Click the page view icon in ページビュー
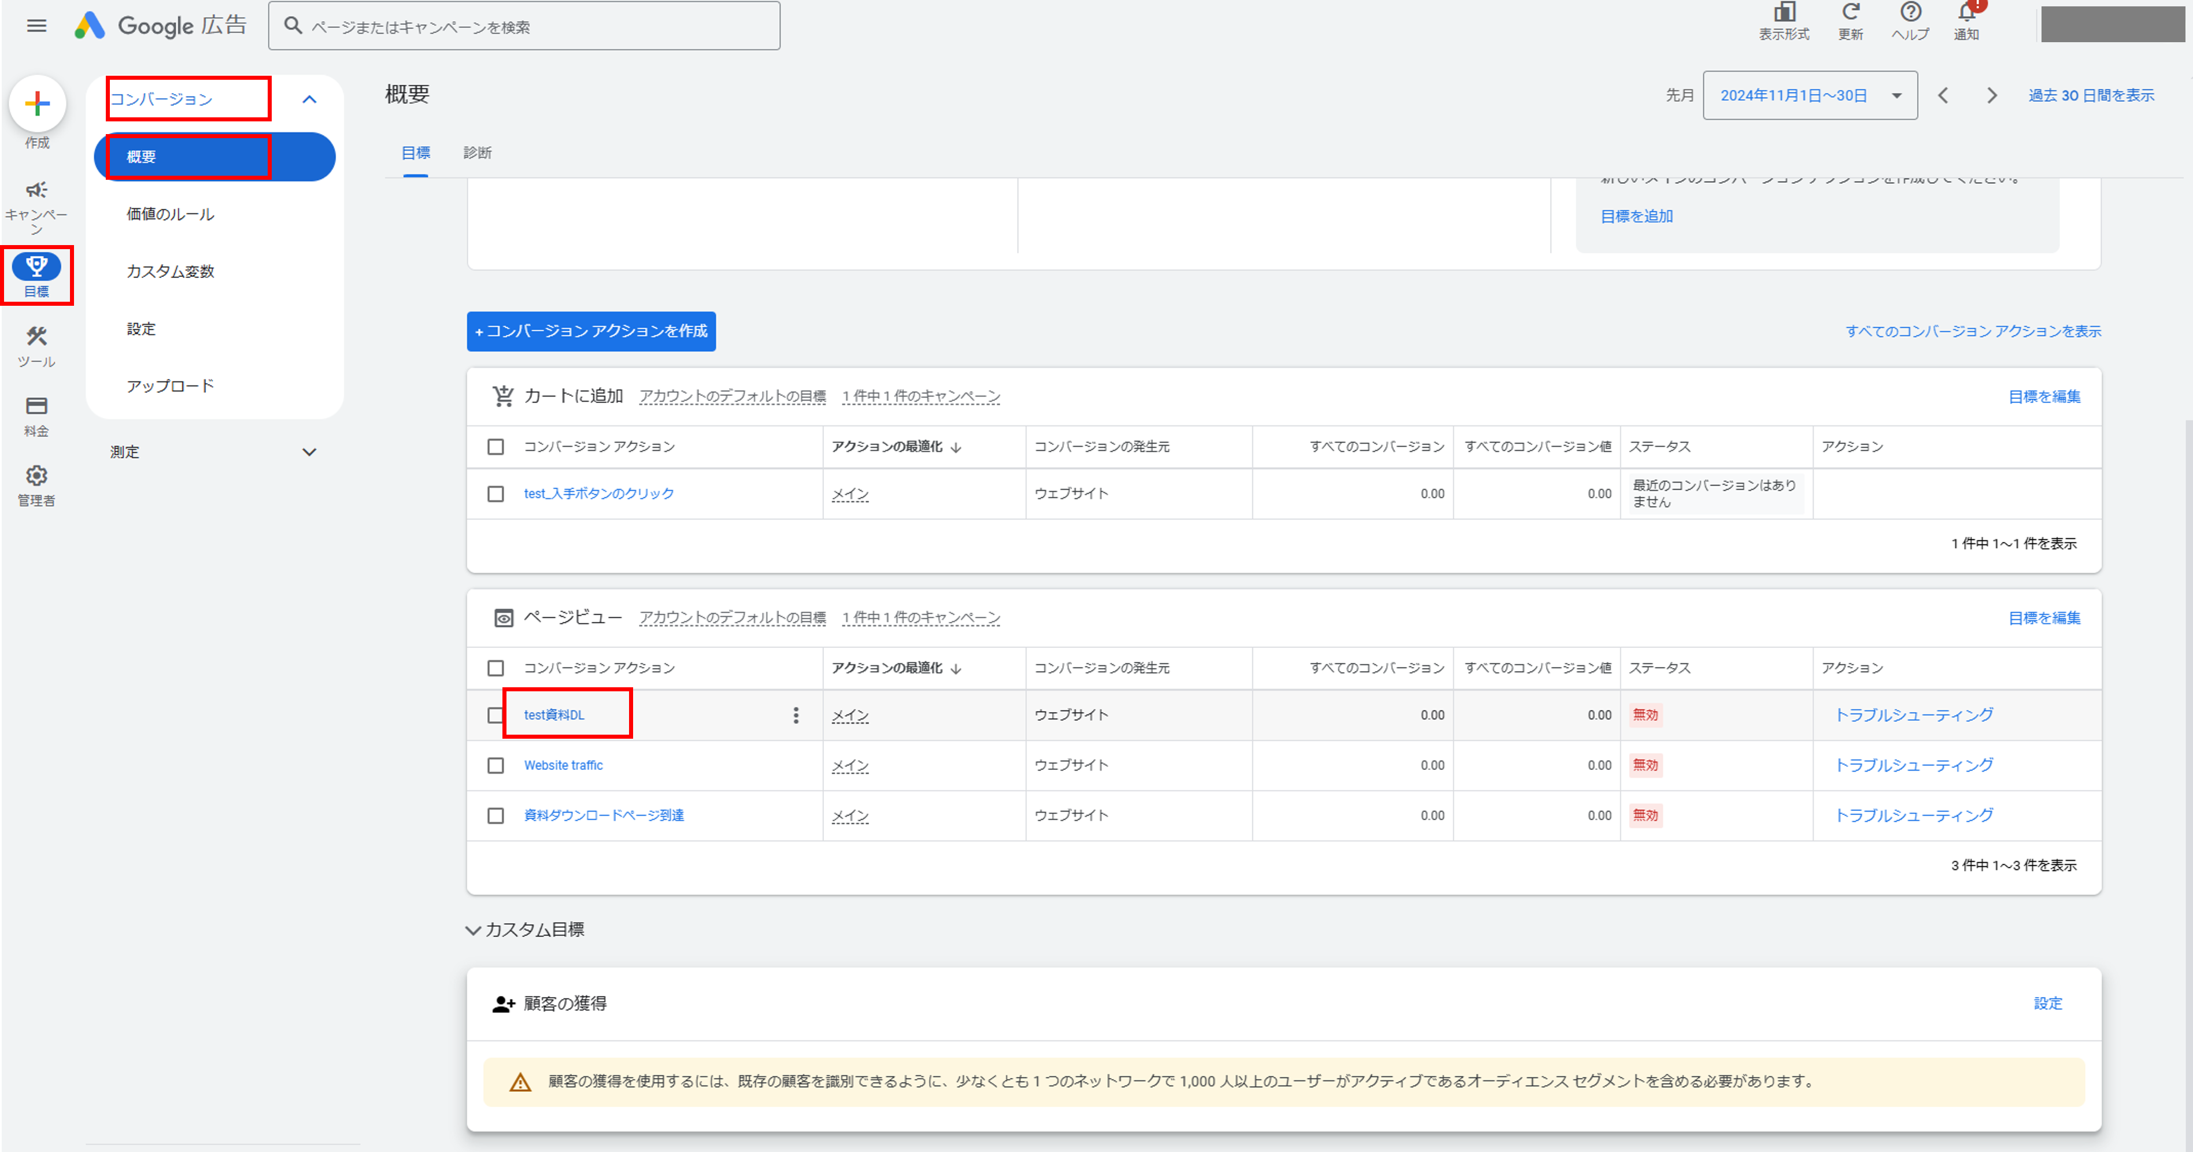2193x1152 pixels. (x=504, y=618)
